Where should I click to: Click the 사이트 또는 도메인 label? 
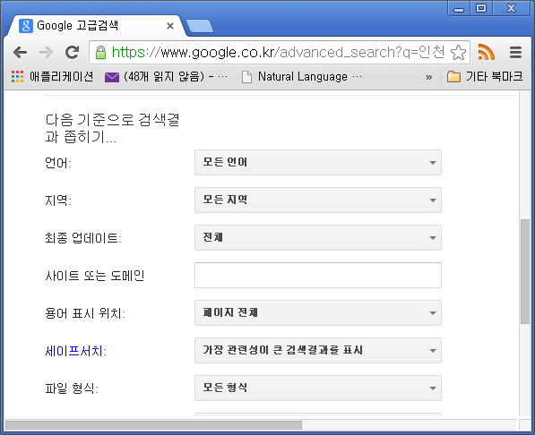(x=94, y=276)
